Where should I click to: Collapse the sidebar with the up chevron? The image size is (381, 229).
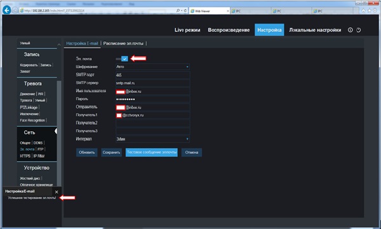tap(59, 44)
